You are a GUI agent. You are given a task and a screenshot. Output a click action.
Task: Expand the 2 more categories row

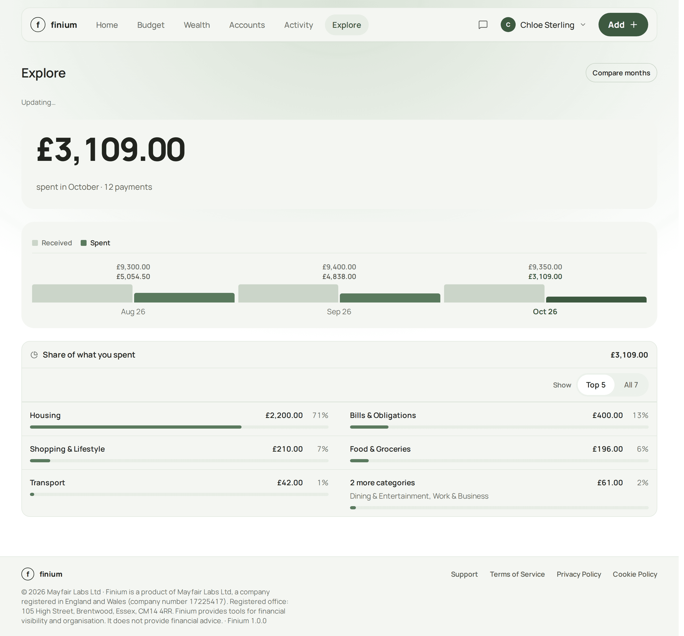(x=499, y=493)
